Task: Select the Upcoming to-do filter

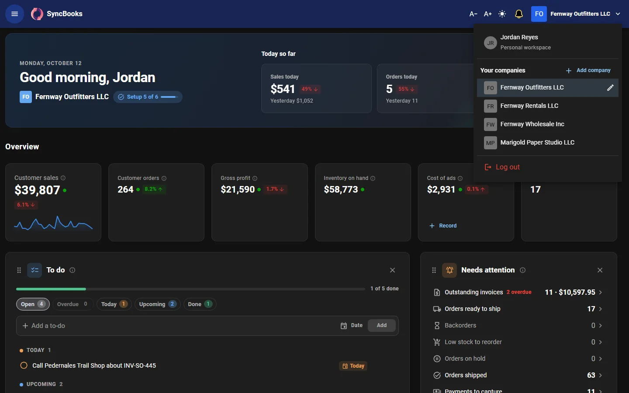Action: 158,304
